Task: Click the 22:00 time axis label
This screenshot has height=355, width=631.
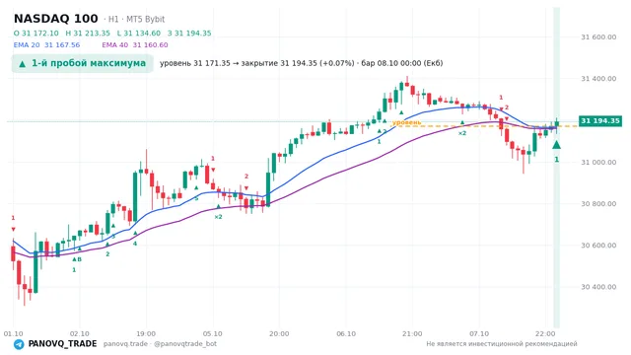Action: point(545,334)
